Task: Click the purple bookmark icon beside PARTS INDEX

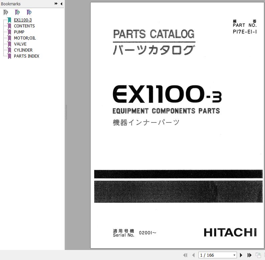Action: click(x=9, y=56)
